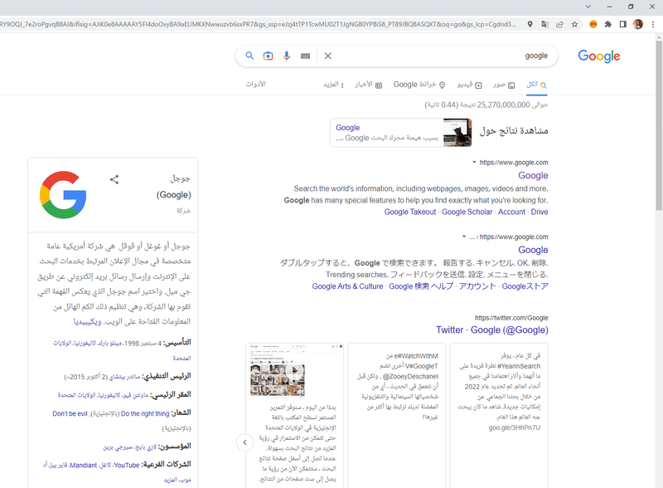Click the magnifier search icon in search box

coord(249,56)
